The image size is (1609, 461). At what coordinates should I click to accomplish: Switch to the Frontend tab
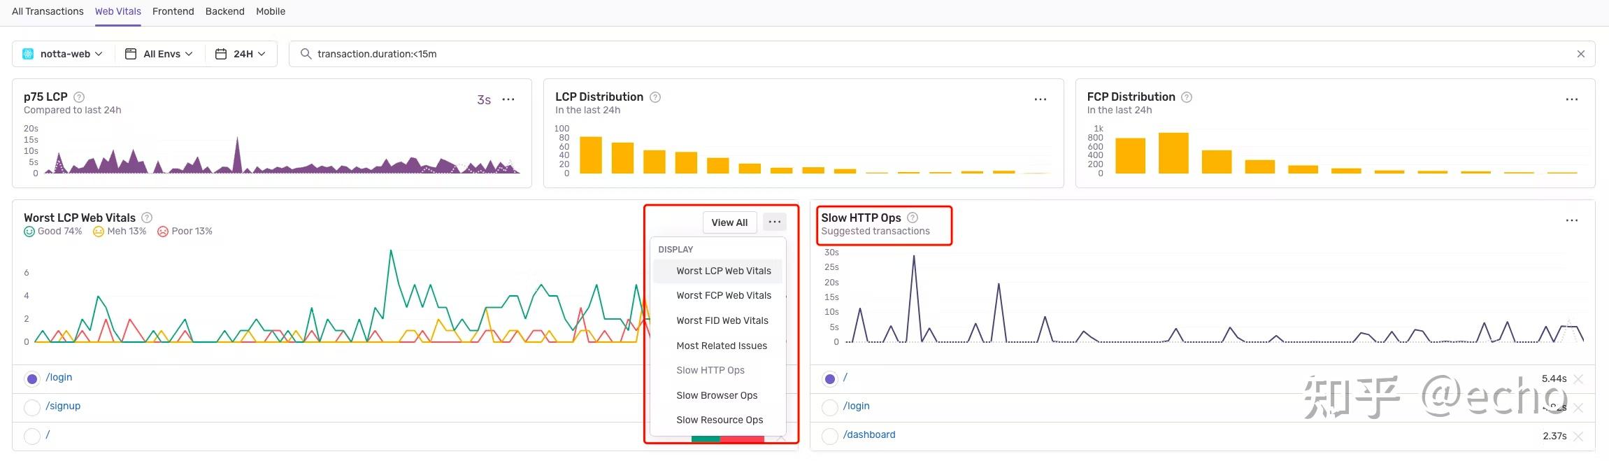[173, 11]
